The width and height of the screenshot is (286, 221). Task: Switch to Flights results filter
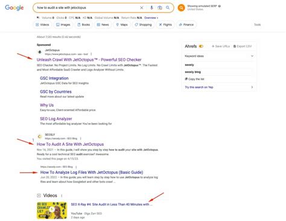tap(165, 25)
